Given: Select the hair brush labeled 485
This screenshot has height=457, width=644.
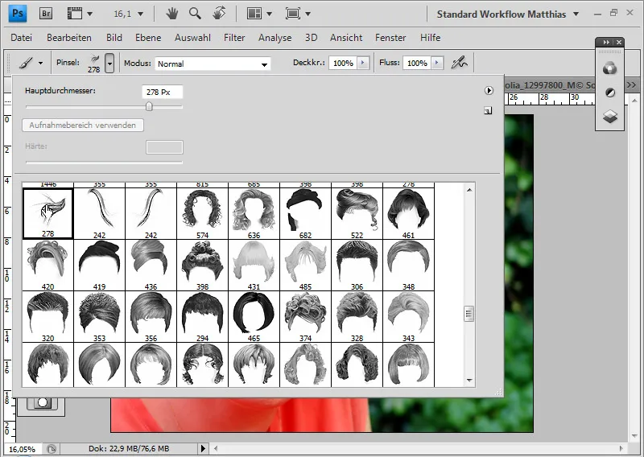Looking at the screenshot, I should [306, 266].
